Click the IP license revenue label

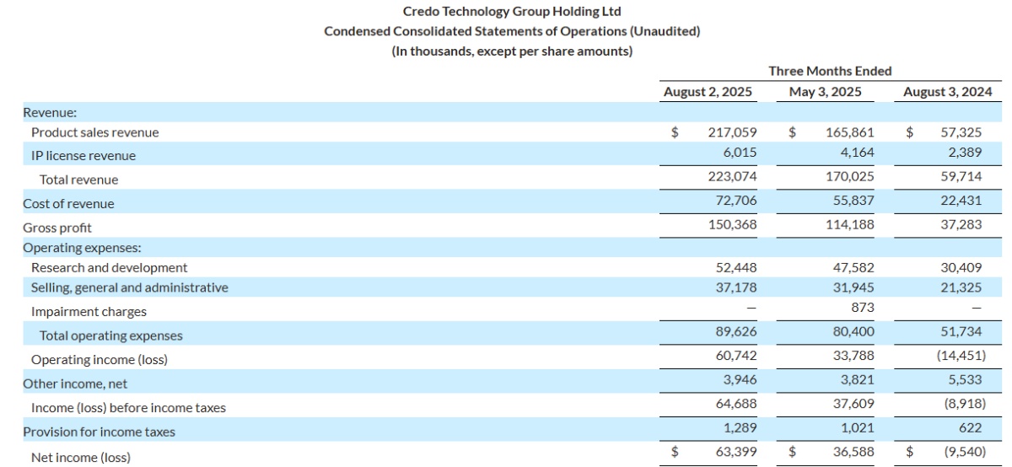tap(83, 155)
